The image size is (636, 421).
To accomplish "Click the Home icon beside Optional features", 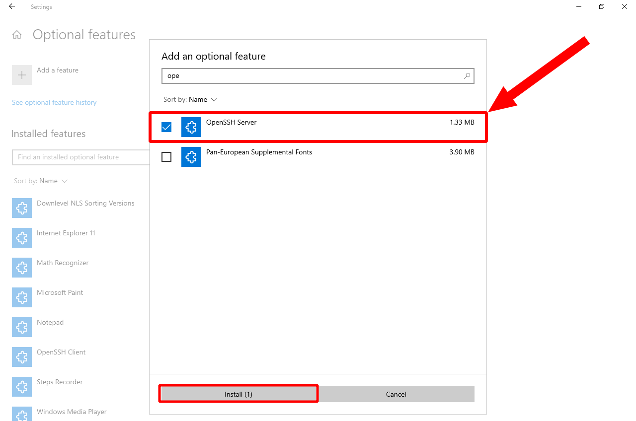I will (x=17, y=35).
